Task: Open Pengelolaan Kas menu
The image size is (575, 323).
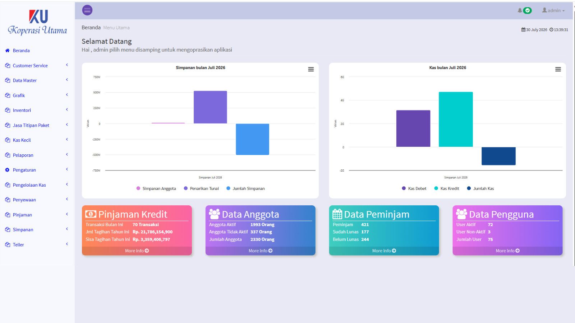Action: tap(37, 185)
